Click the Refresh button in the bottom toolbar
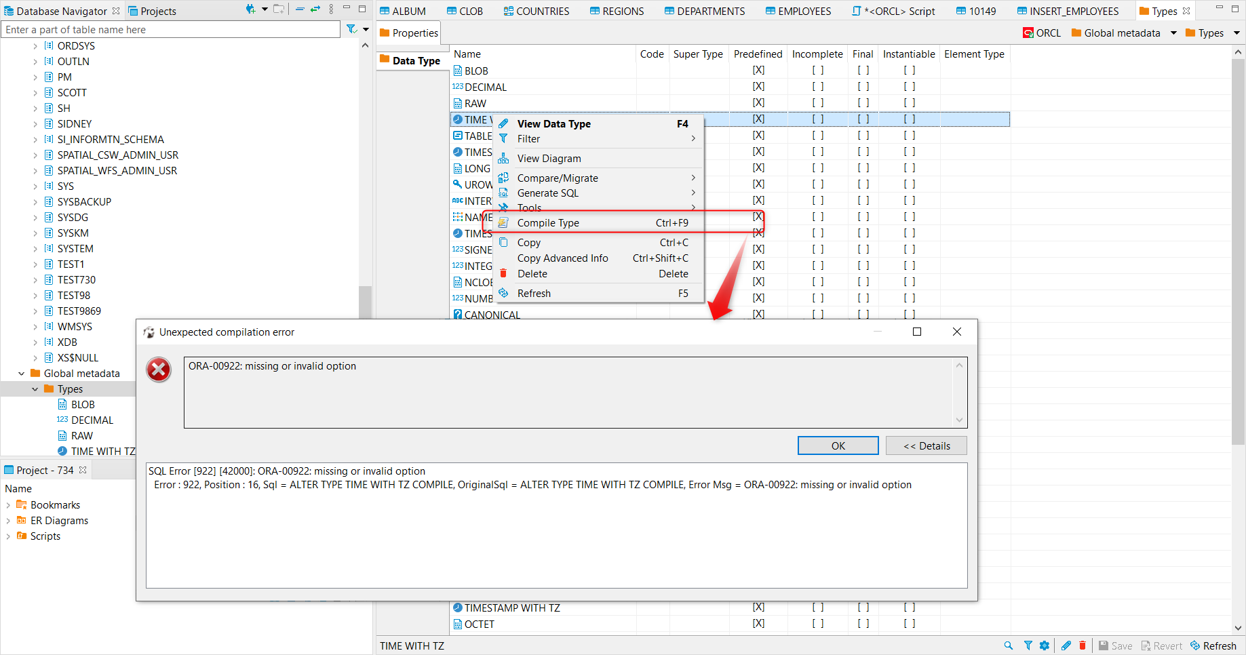This screenshot has width=1246, height=655. (1213, 646)
